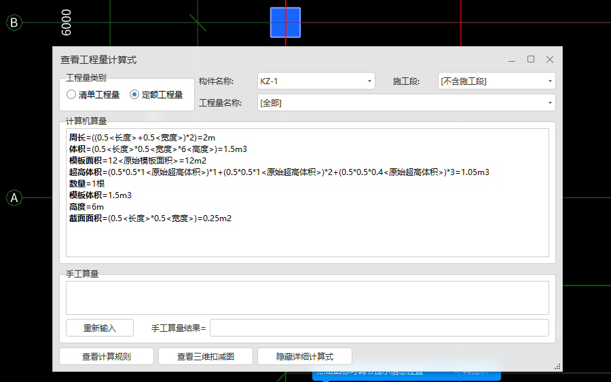Open the 施工段 dropdown
The image size is (611, 382).
pyautogui.click(x=496, y=81)
